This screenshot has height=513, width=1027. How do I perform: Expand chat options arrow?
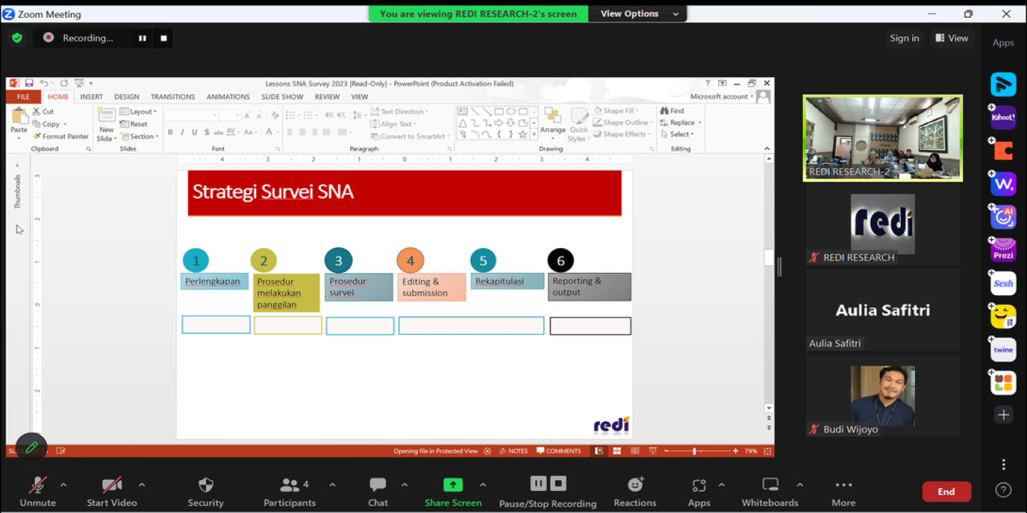pos(404,485)
